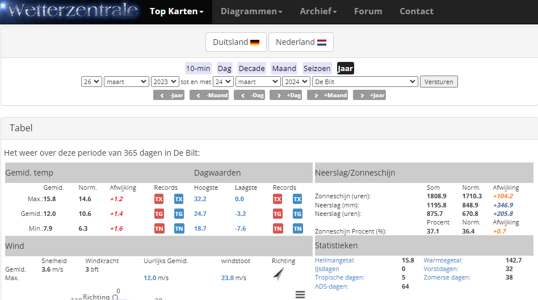
Task: Open the end day dropdown showing 24
Action: tap(224, 82)
